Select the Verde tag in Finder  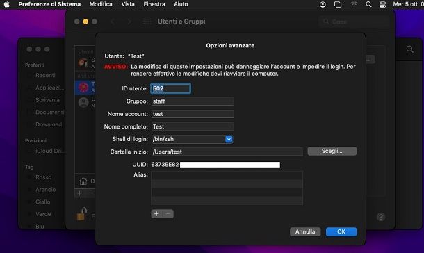tap(43, 214)
